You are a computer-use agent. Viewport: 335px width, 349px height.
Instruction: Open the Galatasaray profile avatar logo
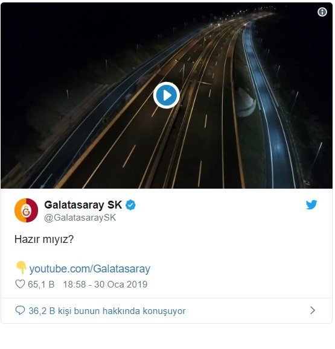pos(27,210)
